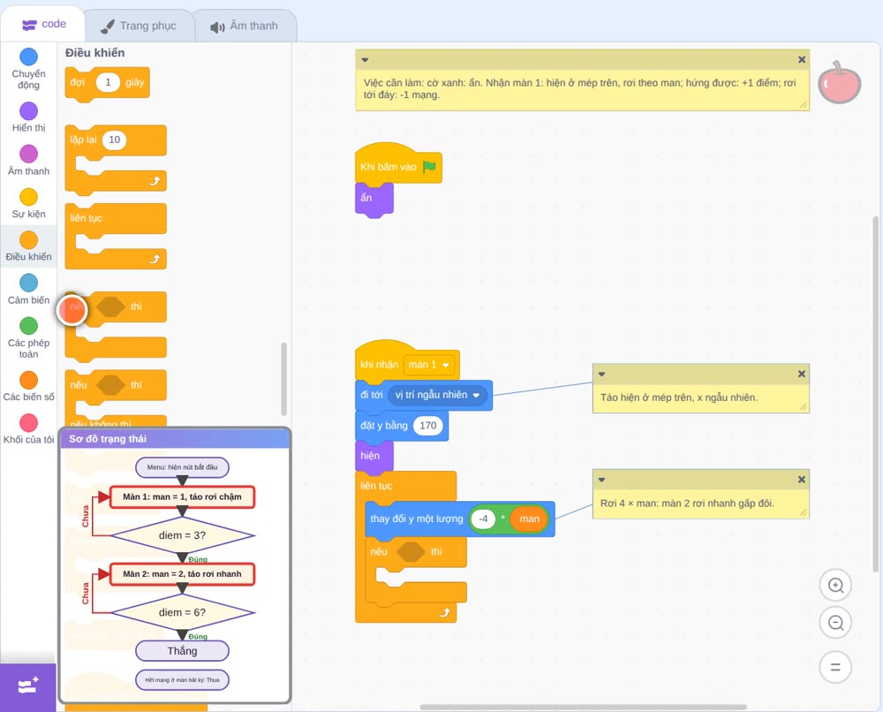
Task: Select the Âm thanh block category circle
Action: (29, 154)
